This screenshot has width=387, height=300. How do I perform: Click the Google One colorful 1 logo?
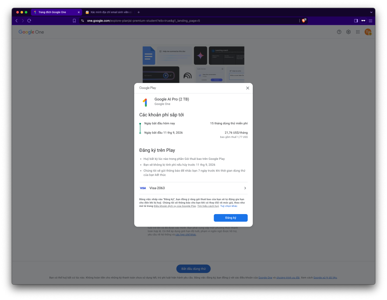coord(145,102)
